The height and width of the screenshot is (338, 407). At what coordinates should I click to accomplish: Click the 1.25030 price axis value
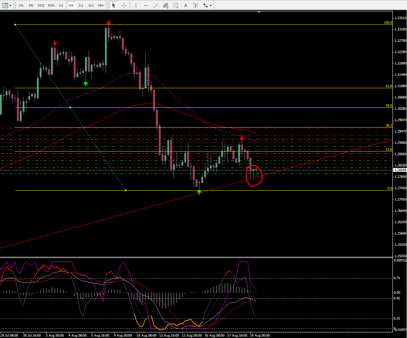pyautogui.click(x=400, y=256)
